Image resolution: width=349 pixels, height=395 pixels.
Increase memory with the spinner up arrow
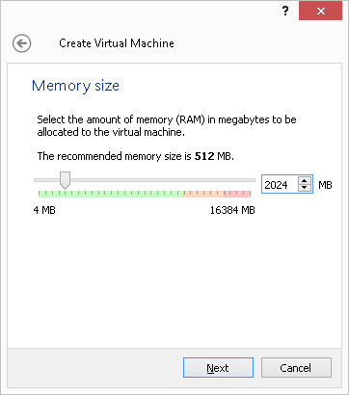click(305, 181)
